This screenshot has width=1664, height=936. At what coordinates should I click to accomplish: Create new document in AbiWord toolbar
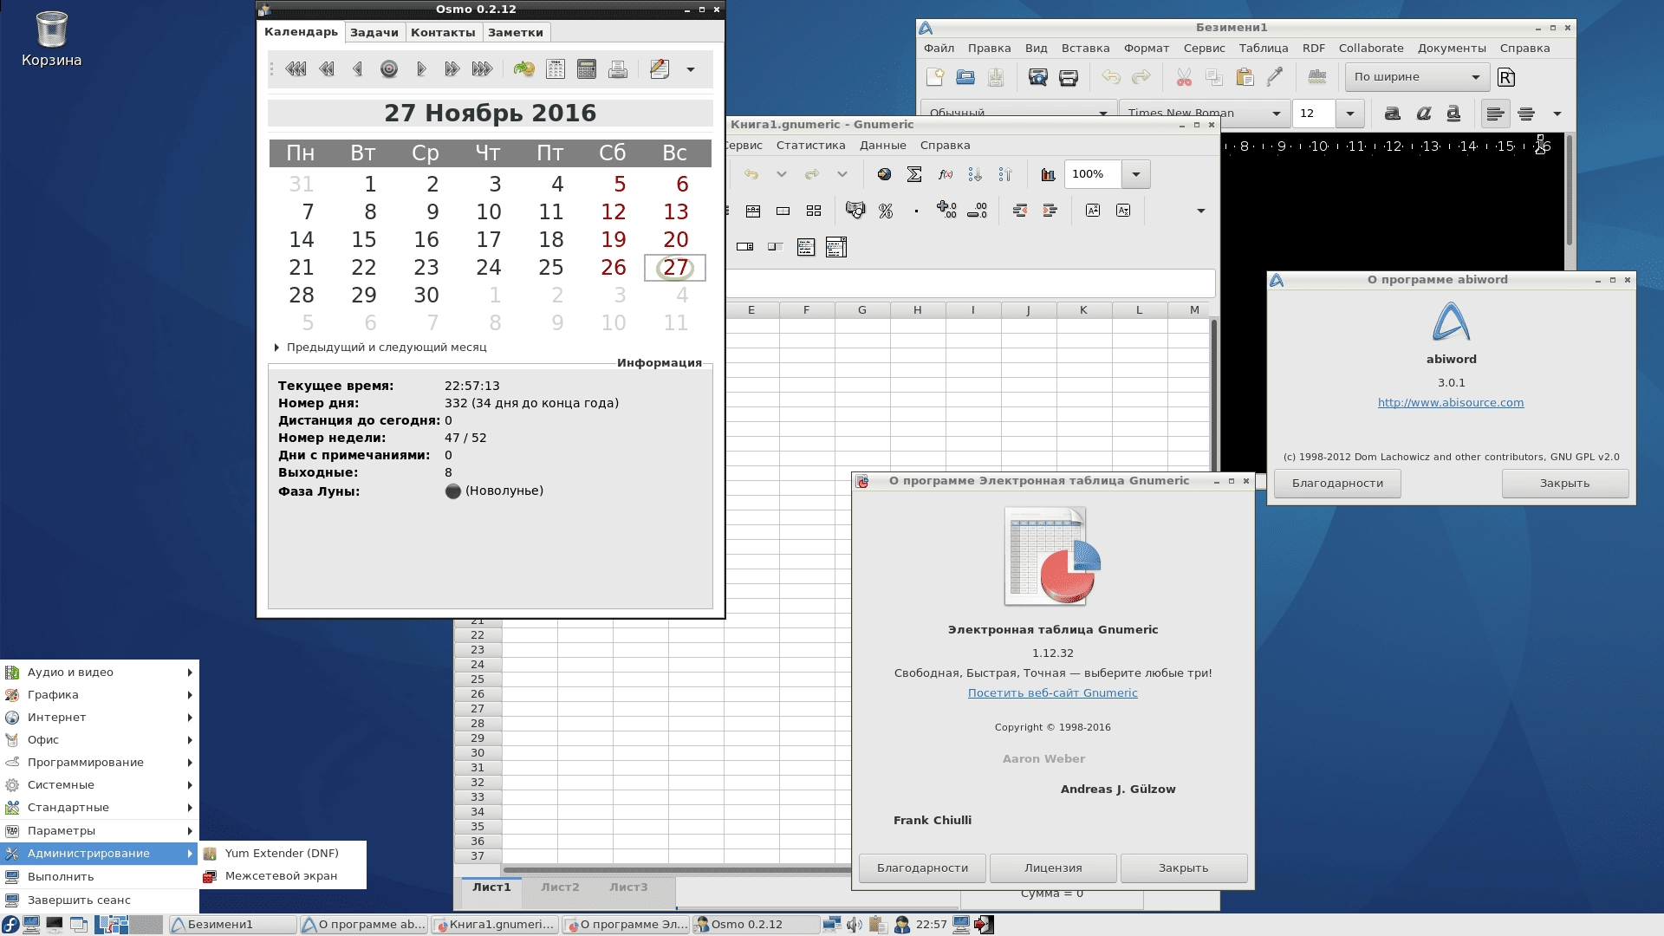(x=935, y=77)
